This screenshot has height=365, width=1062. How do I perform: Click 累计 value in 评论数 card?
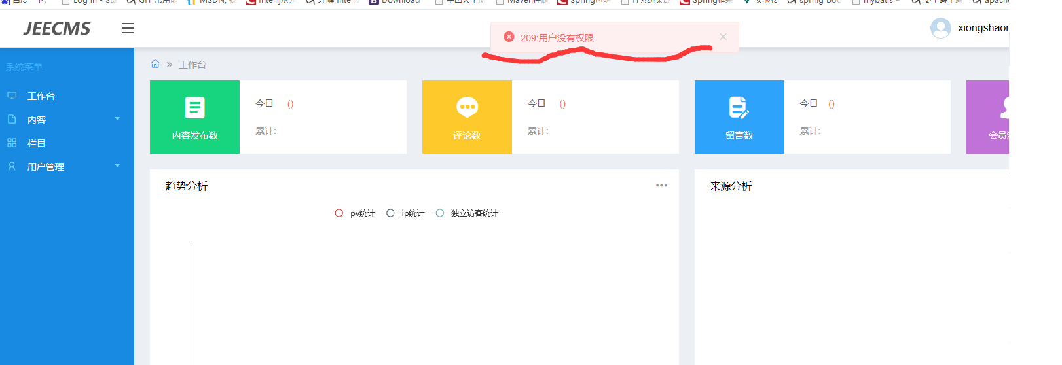coord(538,131)
